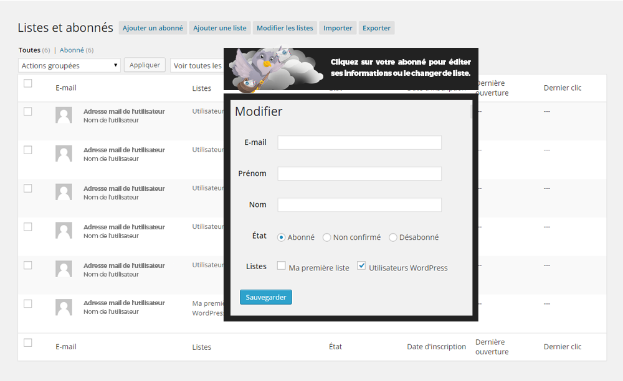Click the Listes header column

[201, 88]
